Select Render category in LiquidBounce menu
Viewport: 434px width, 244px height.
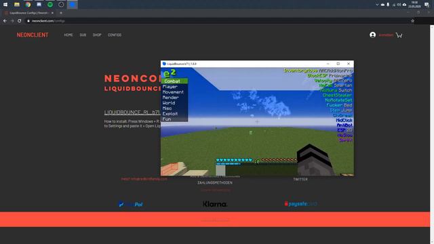[175, 98]
